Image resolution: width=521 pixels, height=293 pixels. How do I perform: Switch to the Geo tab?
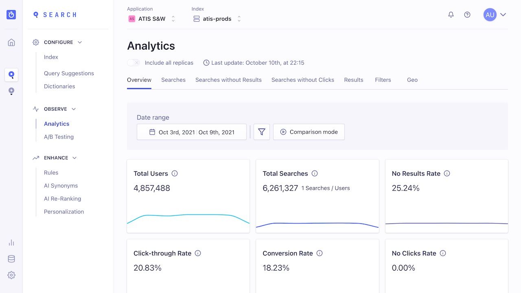[412, 80]
